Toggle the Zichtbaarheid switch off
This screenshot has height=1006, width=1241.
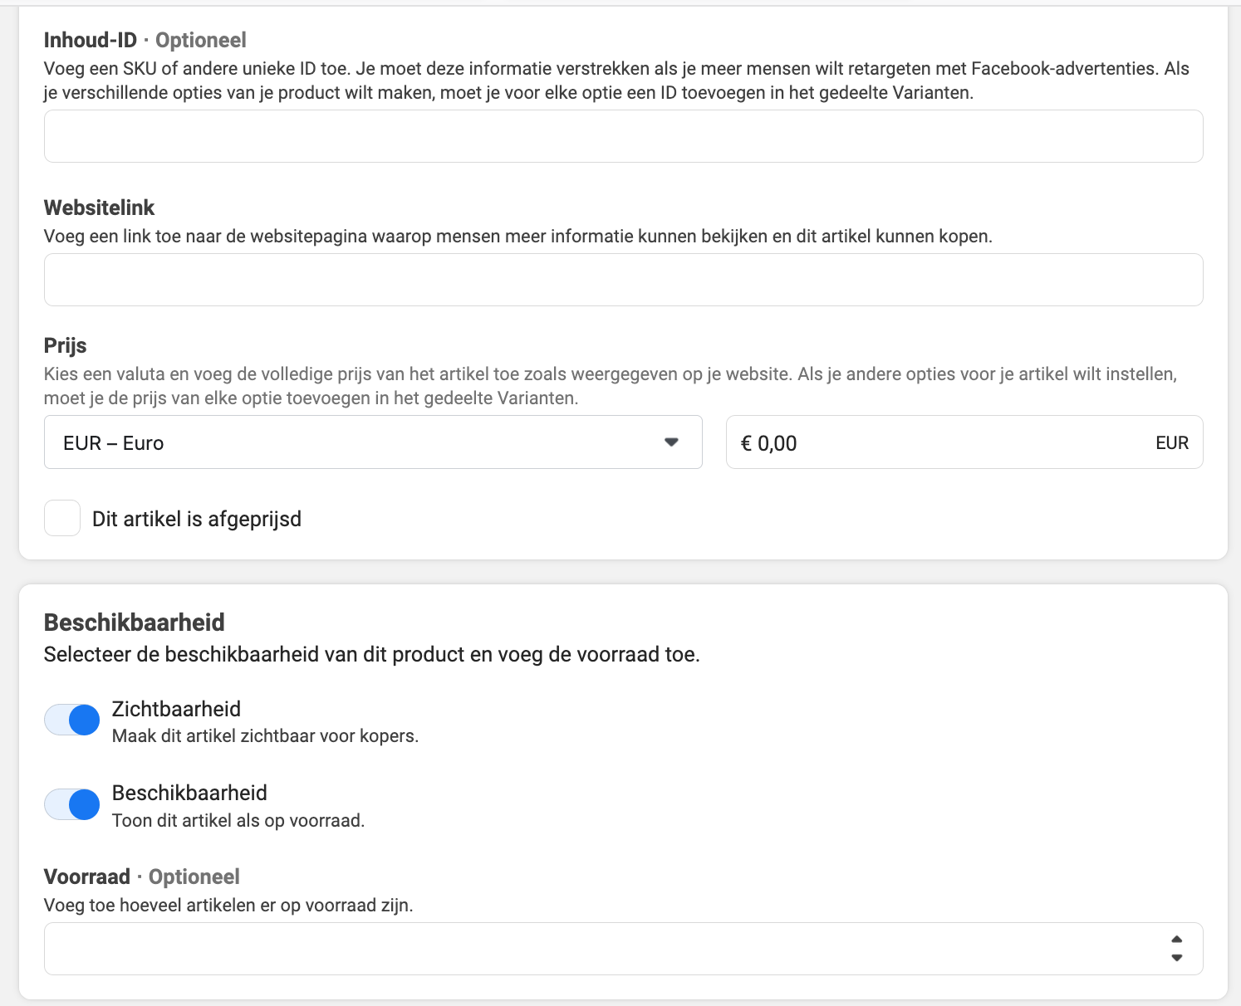point(72,720)
